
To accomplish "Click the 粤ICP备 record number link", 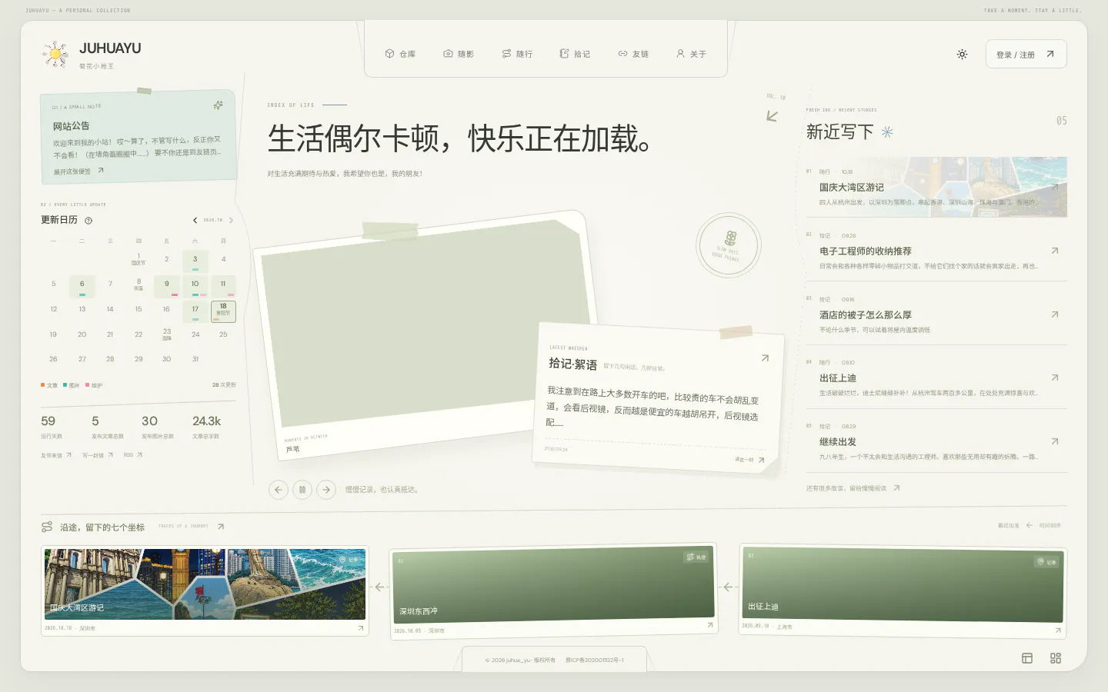I will click(x=595, y=660).
